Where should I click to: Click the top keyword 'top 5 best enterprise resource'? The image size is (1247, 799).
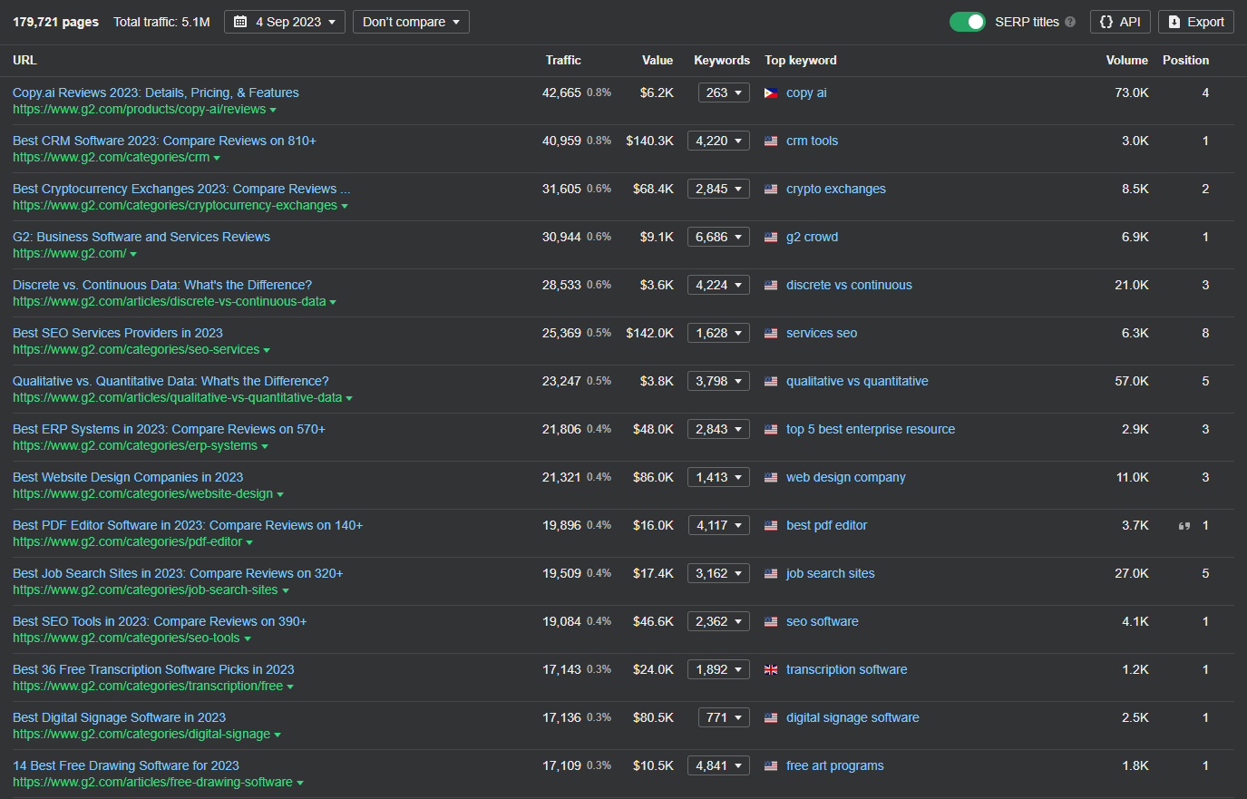coord(871,429)
